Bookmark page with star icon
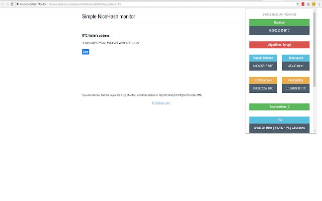The width and height of the screenshot is (322, 201). point(297,4)
